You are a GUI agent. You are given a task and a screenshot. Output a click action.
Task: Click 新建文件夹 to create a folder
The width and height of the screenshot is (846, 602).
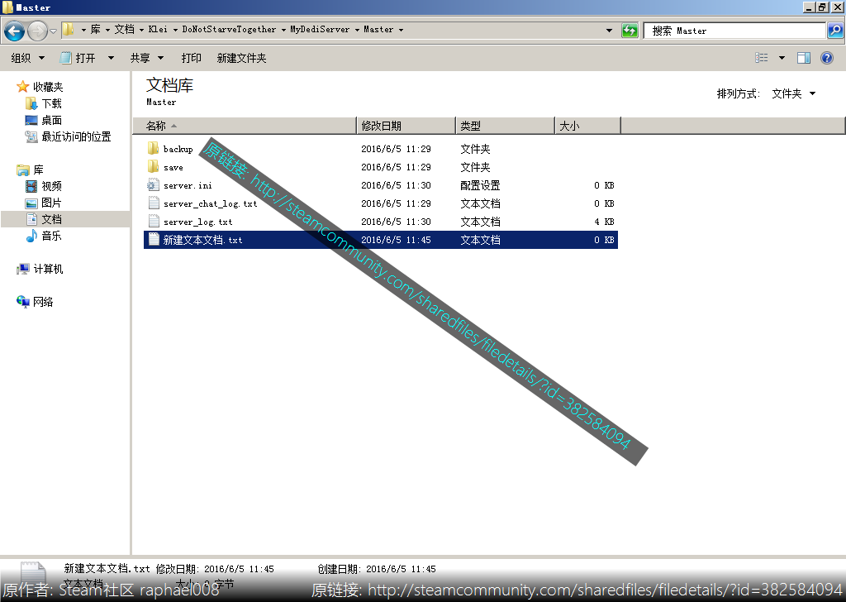pyautogui.click(x=241, y=58)
